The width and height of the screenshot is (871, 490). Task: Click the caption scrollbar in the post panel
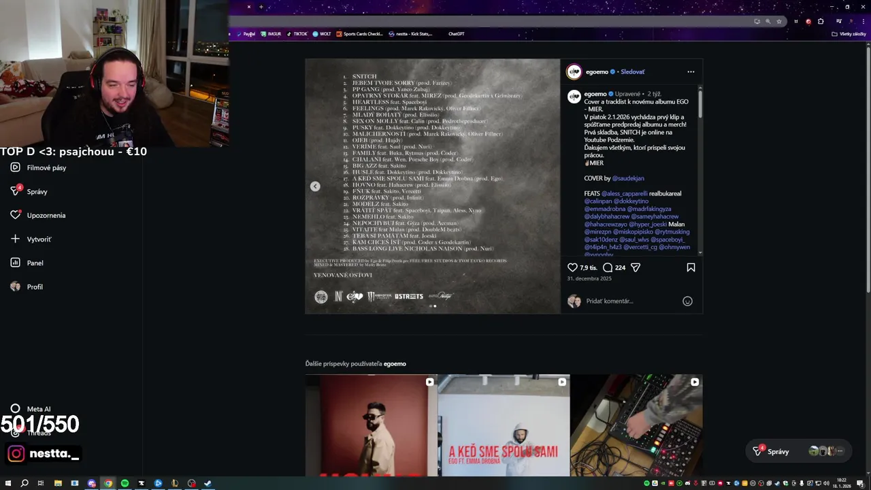tap(700, 105)
